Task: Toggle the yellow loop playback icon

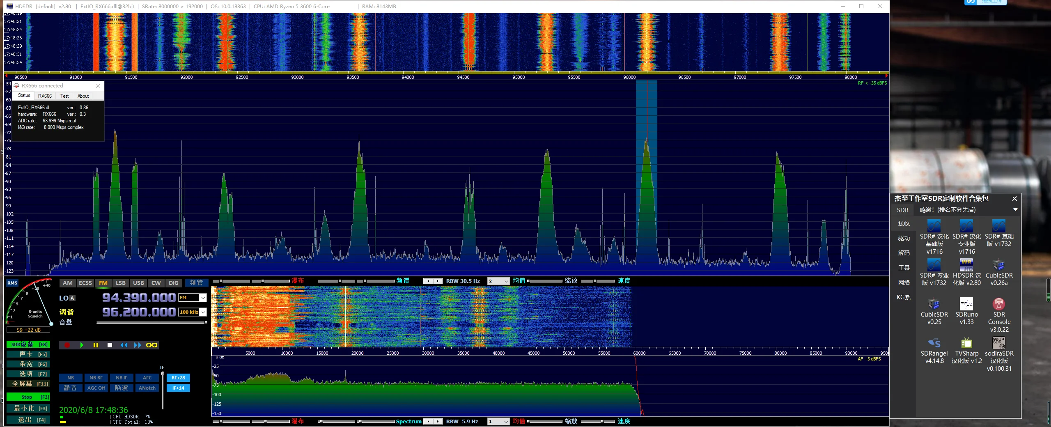Action: click(151, 345)
